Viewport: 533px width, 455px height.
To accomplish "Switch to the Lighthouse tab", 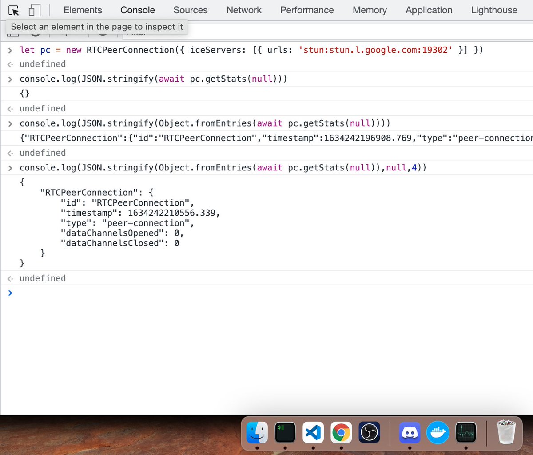I will pyautogui.click(x=494, y=10).
